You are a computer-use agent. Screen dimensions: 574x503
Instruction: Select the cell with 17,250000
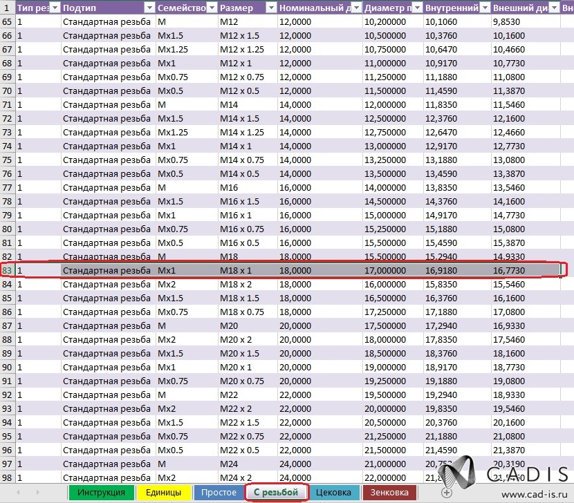(393, 312)
